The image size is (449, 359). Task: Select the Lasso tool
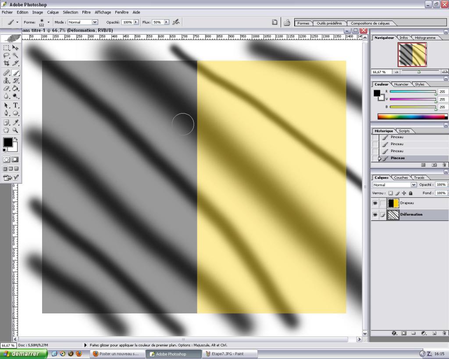(6, 55)
